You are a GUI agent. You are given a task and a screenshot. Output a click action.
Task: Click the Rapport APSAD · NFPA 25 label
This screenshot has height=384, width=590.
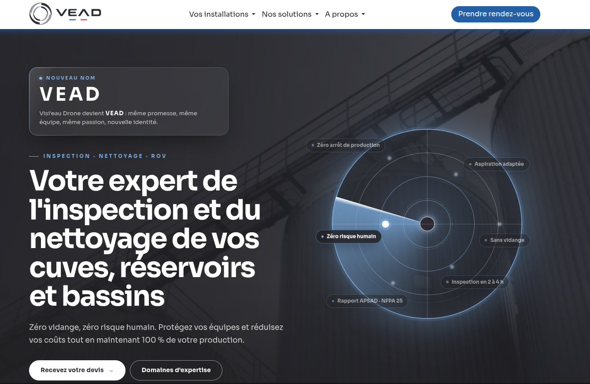point(367,301)
